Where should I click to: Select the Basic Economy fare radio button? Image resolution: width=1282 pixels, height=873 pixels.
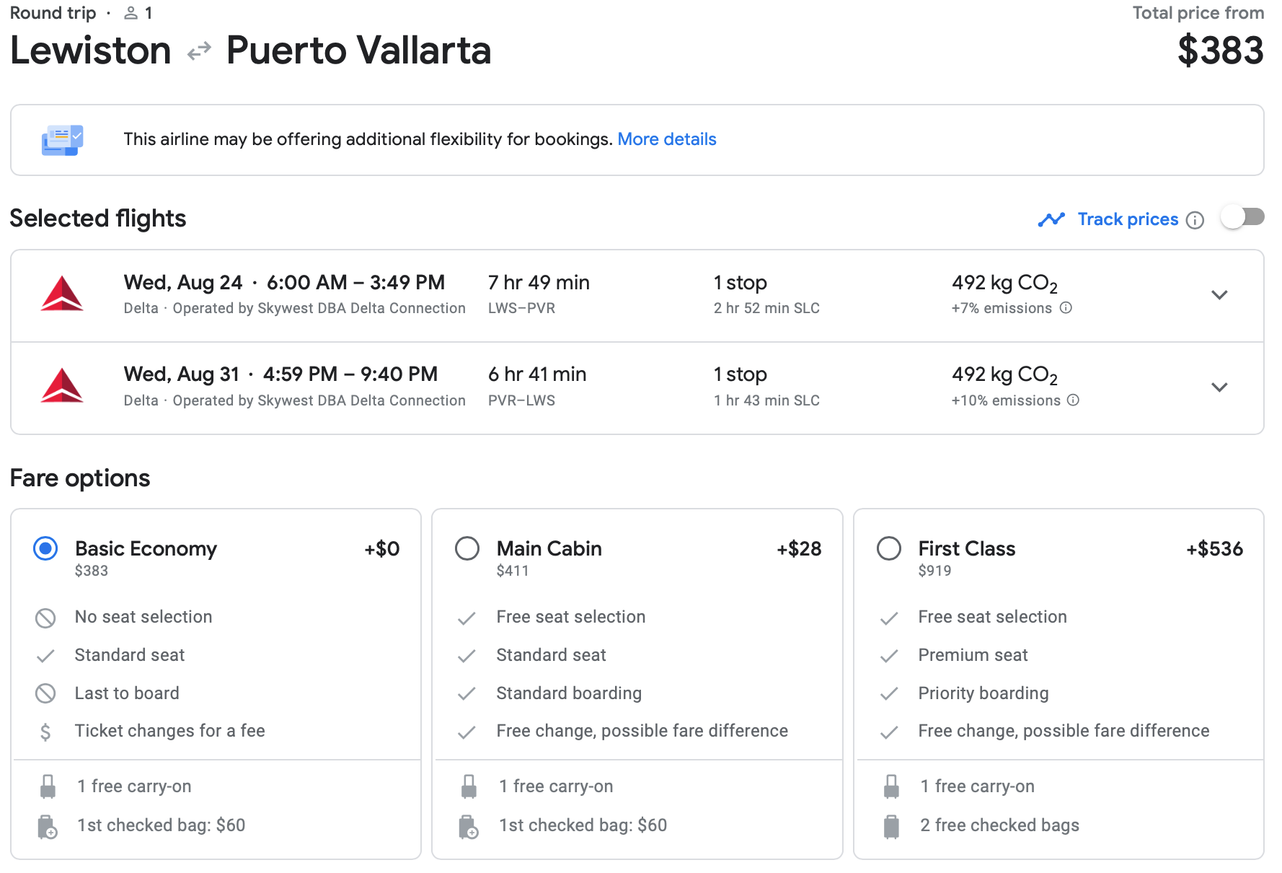pyautogui.click(x=45, y=549)
